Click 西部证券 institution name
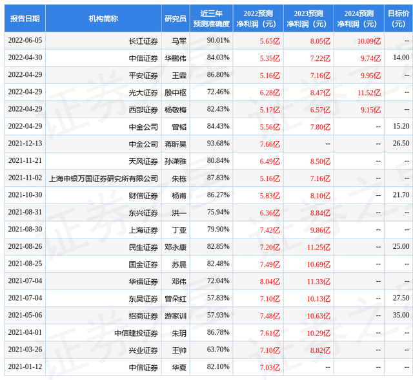 coord(143,110)
